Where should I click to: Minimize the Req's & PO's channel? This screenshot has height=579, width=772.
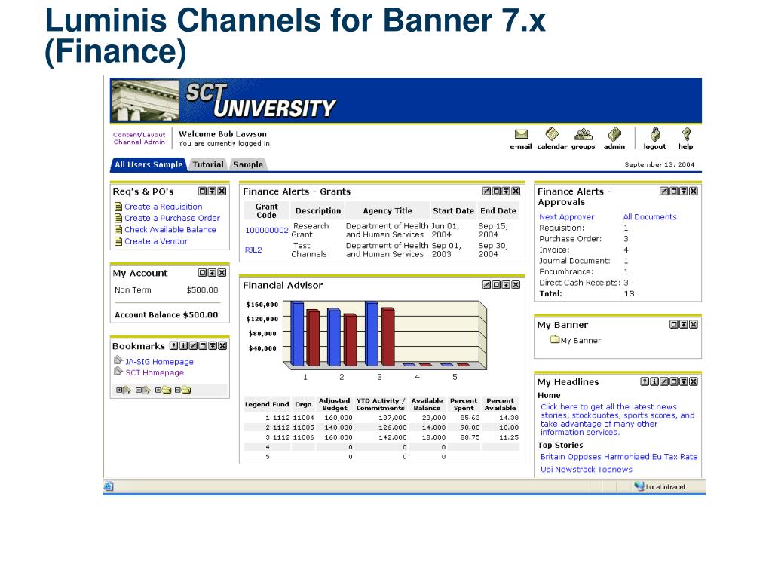tap(212, 191)
